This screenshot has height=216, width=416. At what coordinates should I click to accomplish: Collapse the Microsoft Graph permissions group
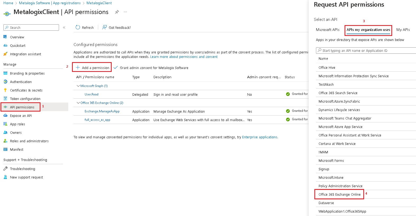(78, 86)
